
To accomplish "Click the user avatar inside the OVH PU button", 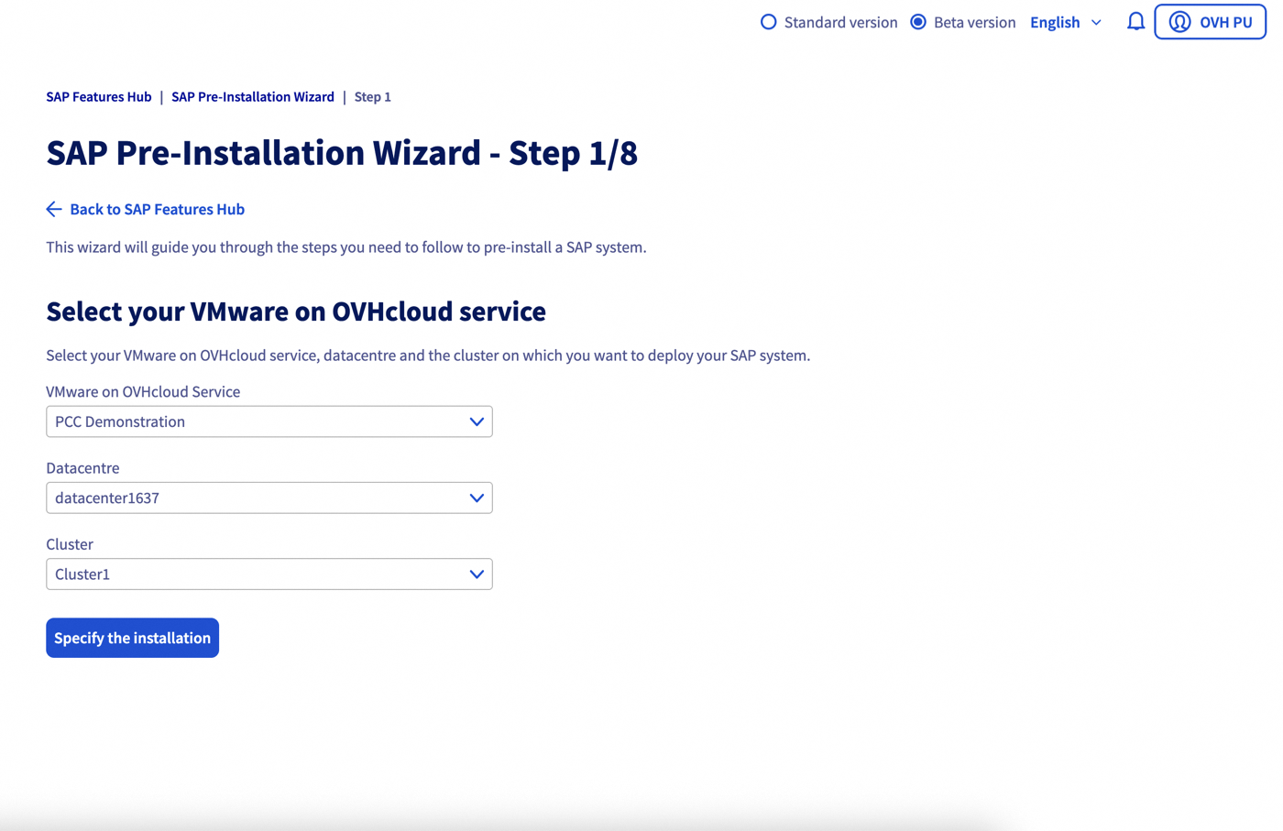I will pos(1179,21).
